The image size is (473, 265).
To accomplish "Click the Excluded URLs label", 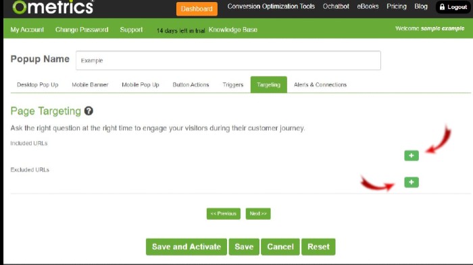I will (x=30, y=169).
